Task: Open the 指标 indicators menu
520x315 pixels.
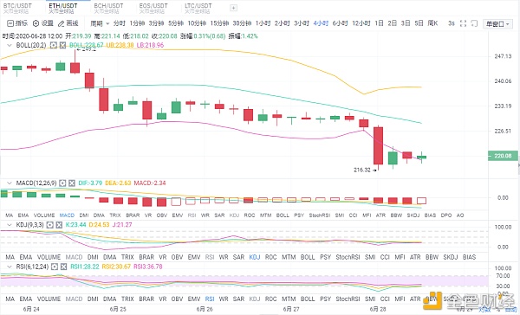Action: coord(17,23)
